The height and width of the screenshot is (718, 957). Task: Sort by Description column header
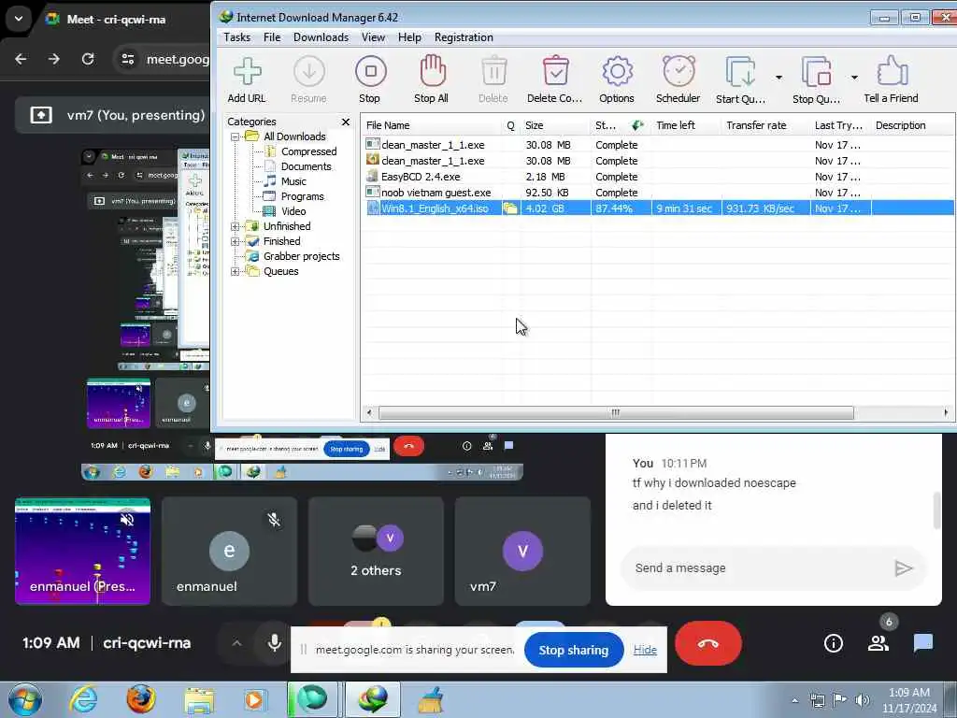click(x=912, y=125)
